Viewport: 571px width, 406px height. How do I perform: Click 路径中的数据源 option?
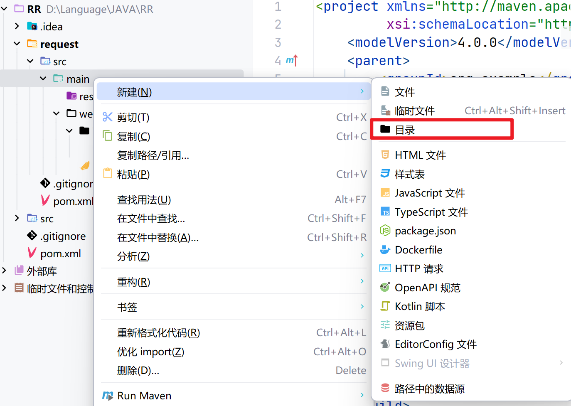click(429, 389)
